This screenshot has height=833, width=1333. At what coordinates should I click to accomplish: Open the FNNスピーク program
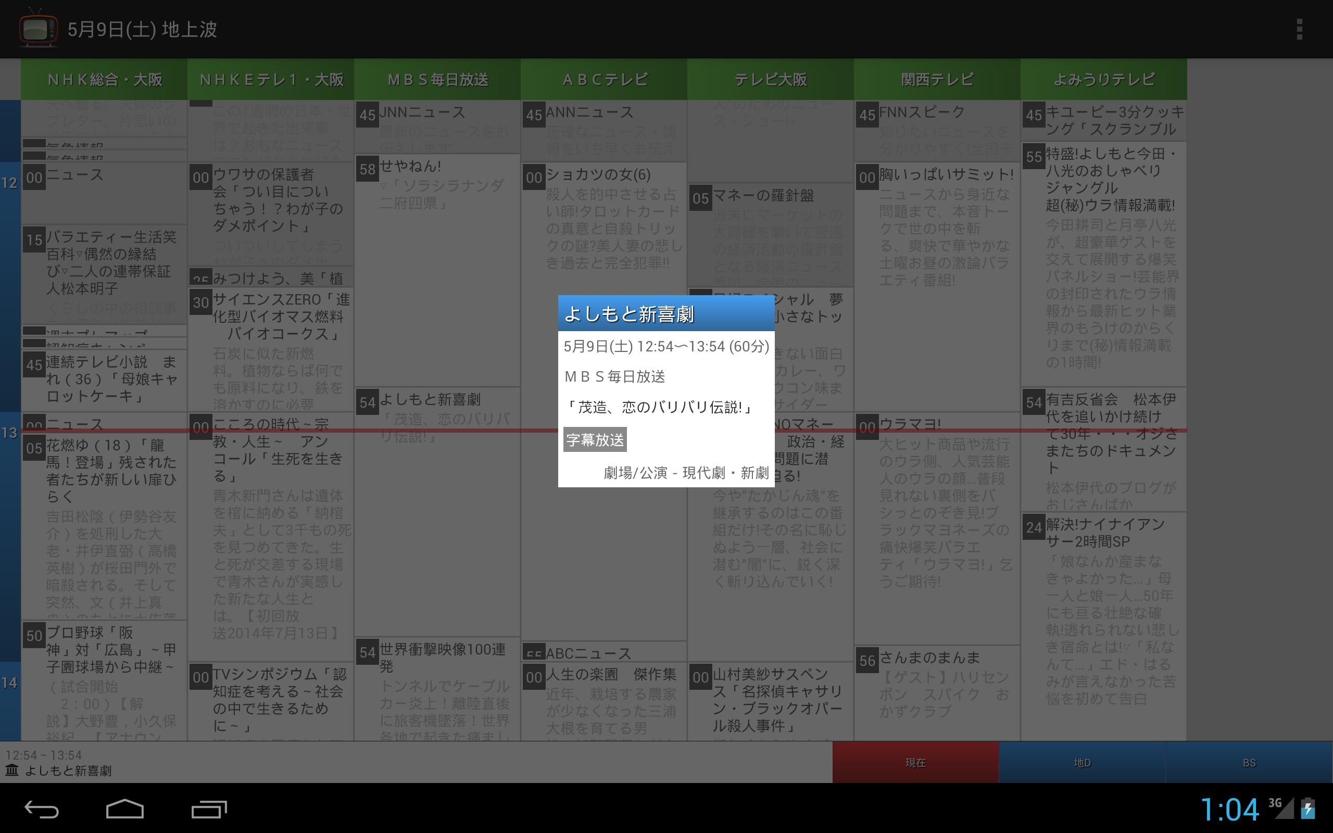point(937,131)
